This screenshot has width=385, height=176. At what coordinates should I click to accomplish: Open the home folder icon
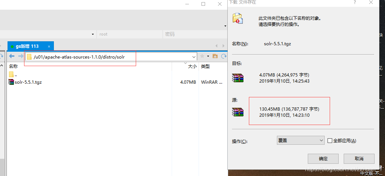click(x=215, y=56)
